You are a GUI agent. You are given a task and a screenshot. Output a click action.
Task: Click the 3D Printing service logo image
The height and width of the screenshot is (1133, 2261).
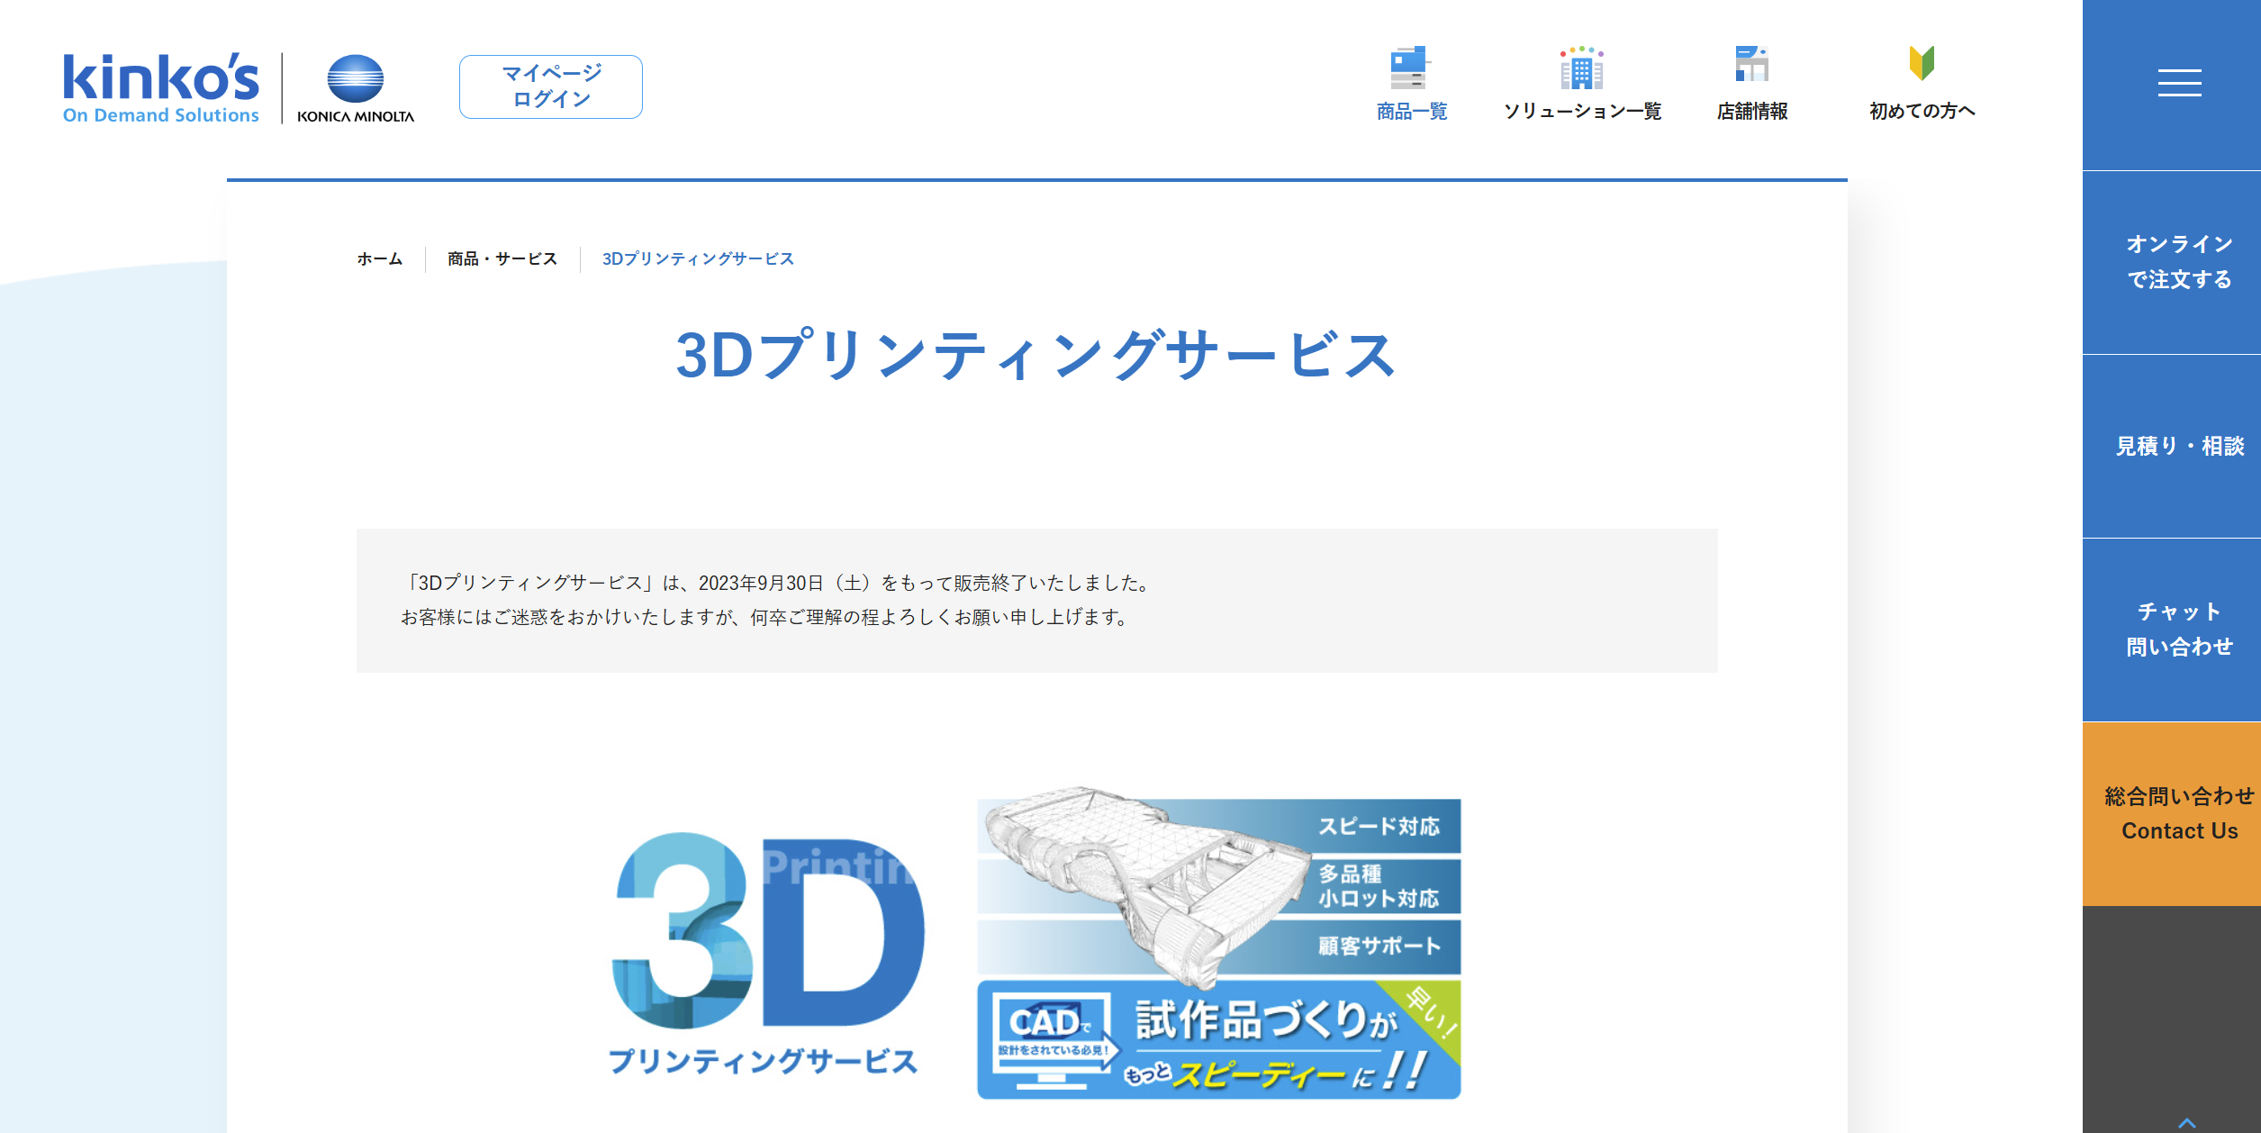[765, 954]
